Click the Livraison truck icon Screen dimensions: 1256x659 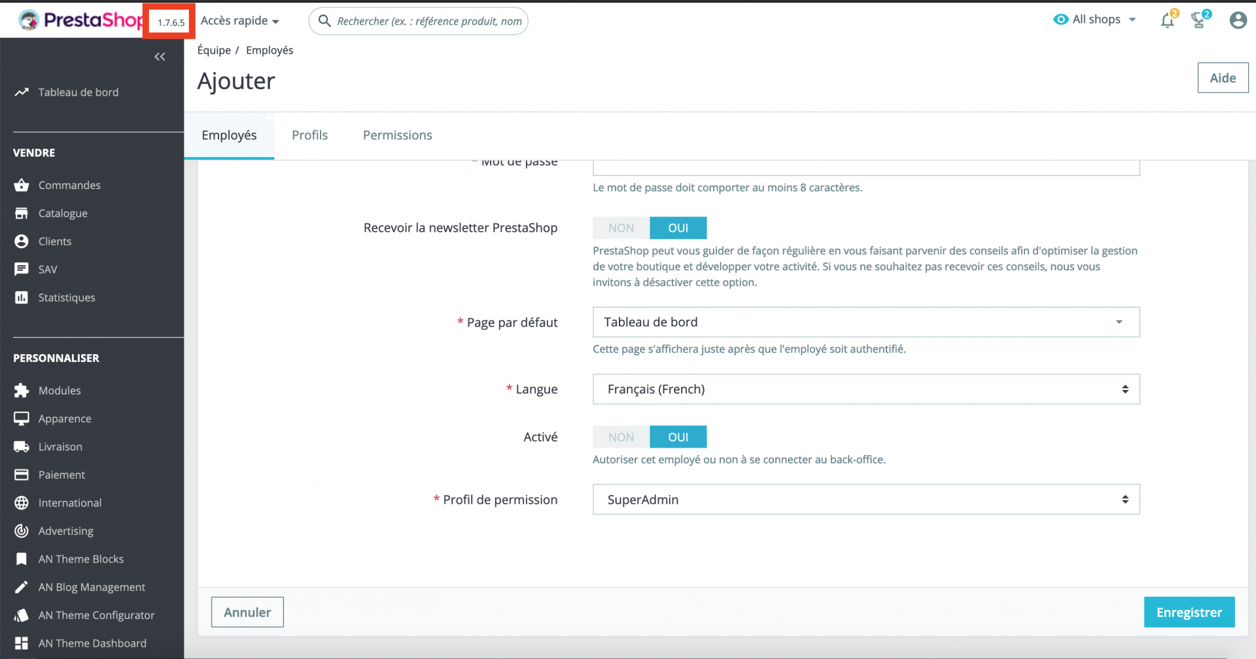pyautogui.click(x=22, y=447)
